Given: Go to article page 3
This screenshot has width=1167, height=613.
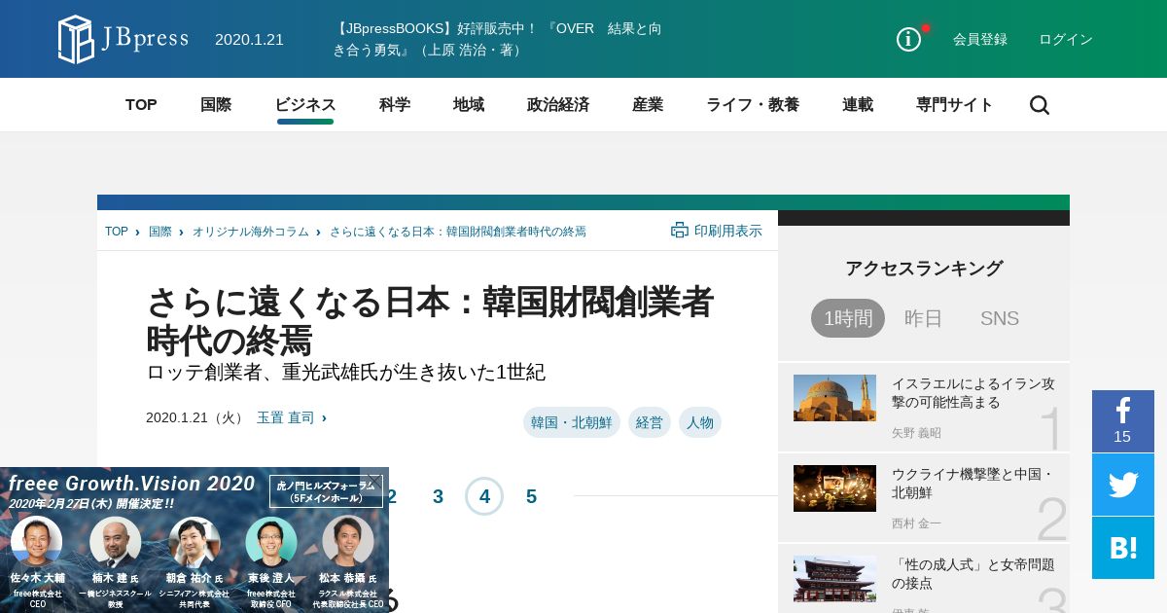Looking at the screenshot, I should pyautogui.click(x=438, y=496).
